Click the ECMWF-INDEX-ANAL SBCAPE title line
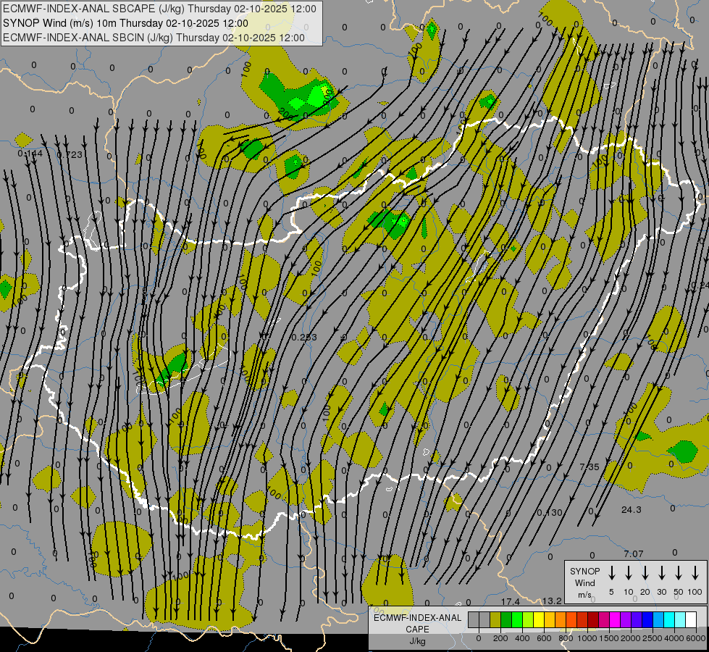Screen dimensions: 709x652 coord(159,9)
